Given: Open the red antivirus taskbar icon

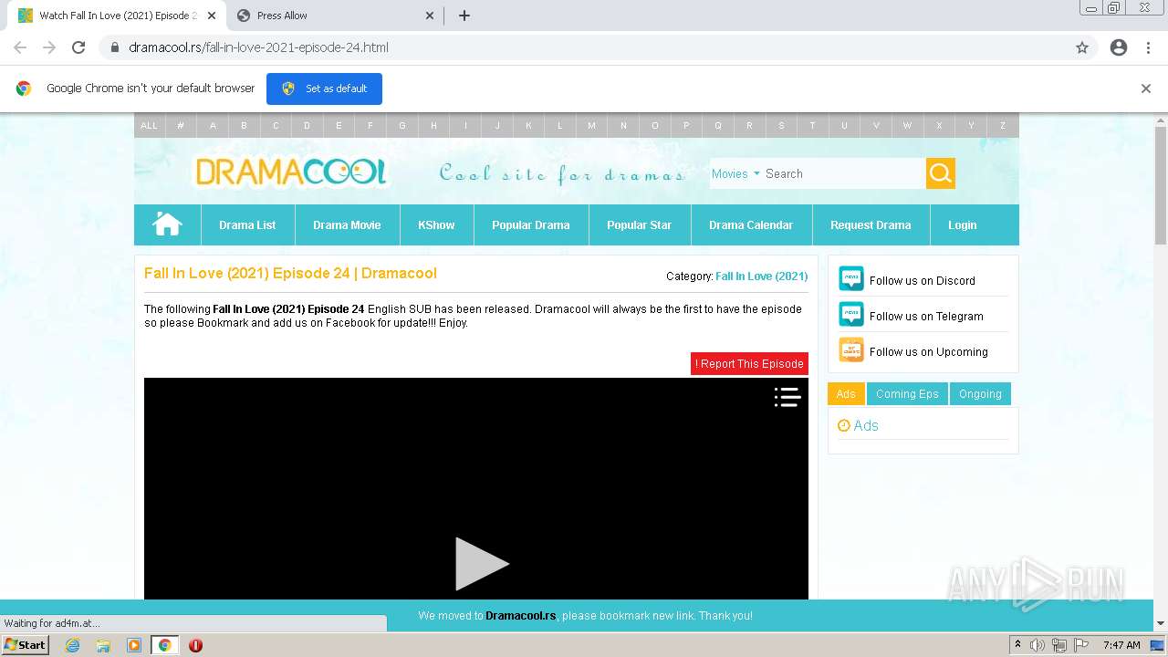Looking at the screenshot, I should pos(195,645).
